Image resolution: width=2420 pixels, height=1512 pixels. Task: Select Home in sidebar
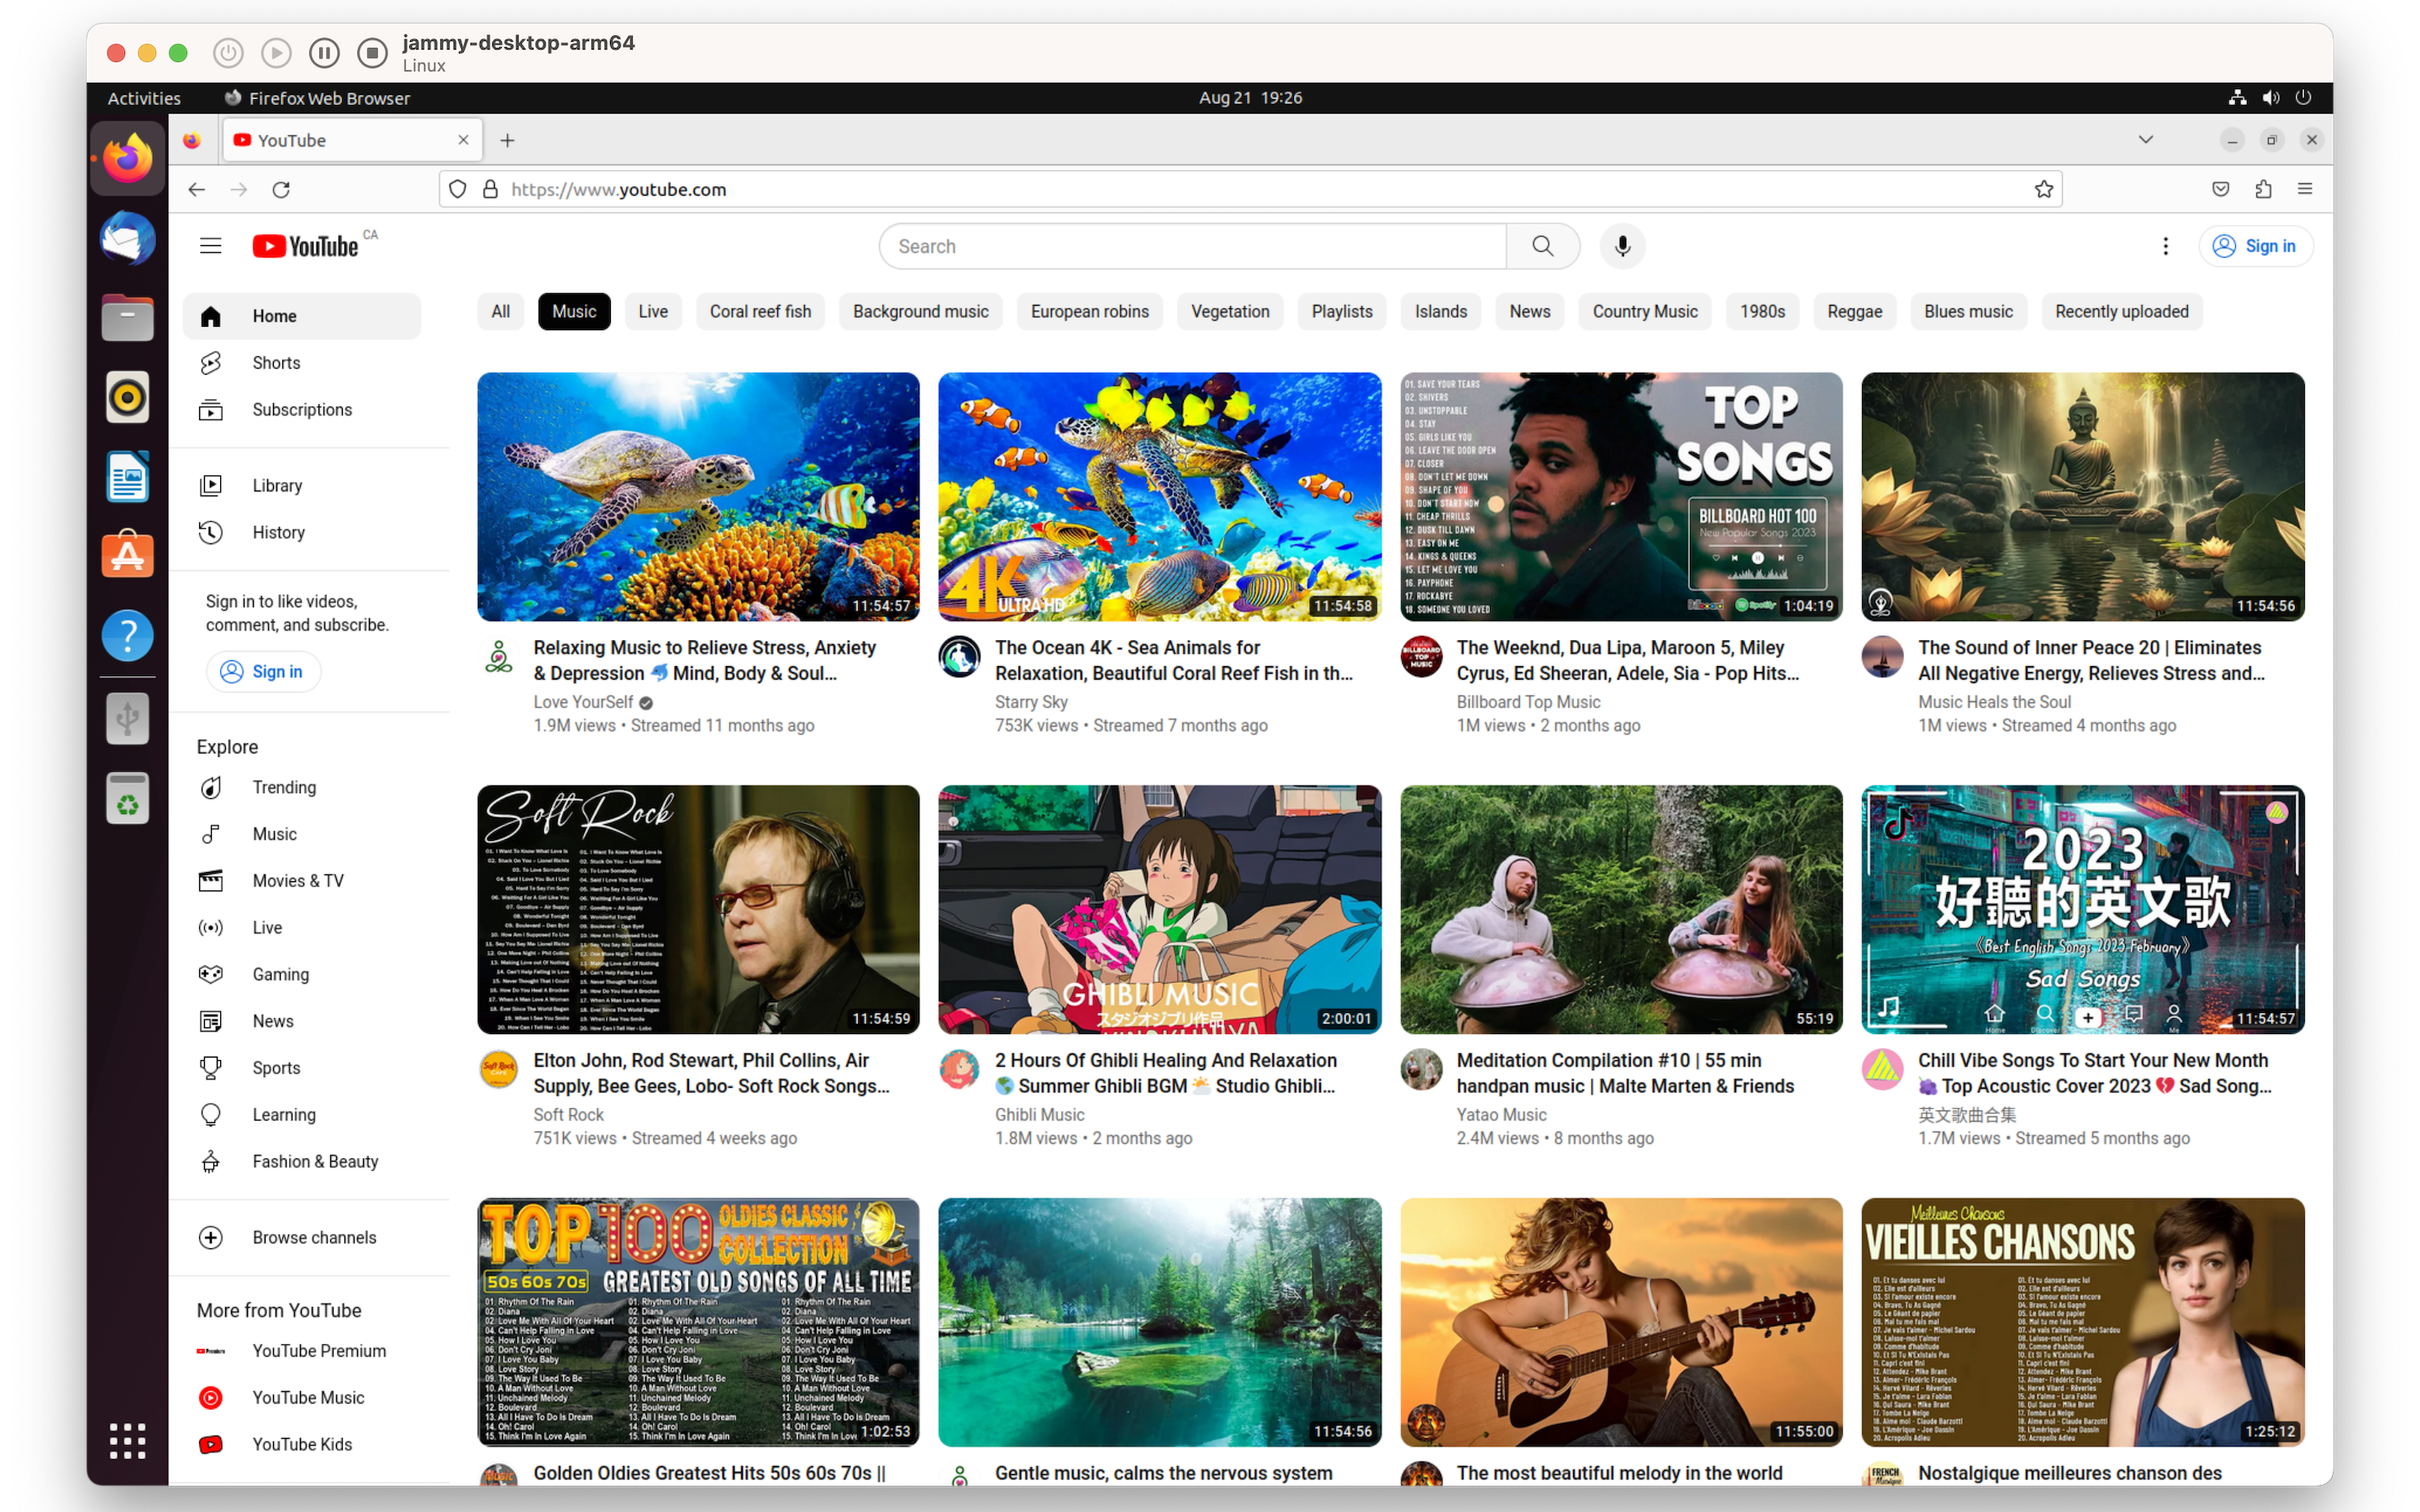(301, 316)
